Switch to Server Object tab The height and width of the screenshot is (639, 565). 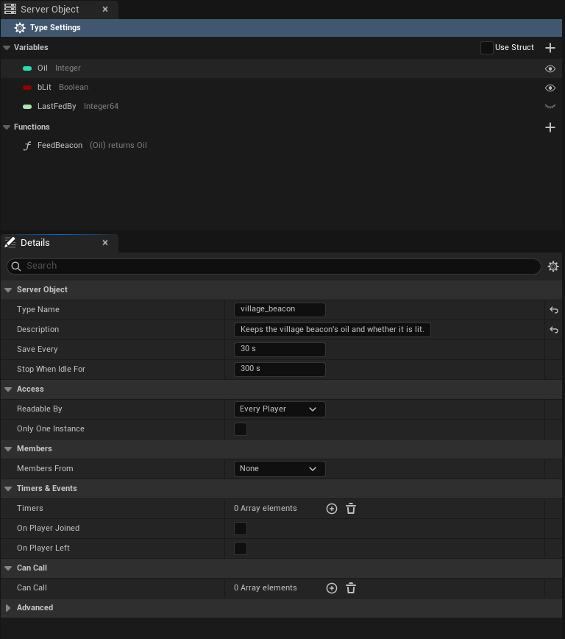[60, 10]
